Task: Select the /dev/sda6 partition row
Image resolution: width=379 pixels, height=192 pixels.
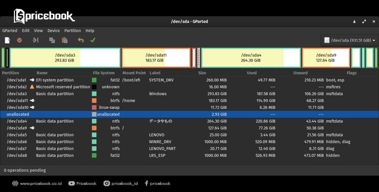Action: click(189, 142)
